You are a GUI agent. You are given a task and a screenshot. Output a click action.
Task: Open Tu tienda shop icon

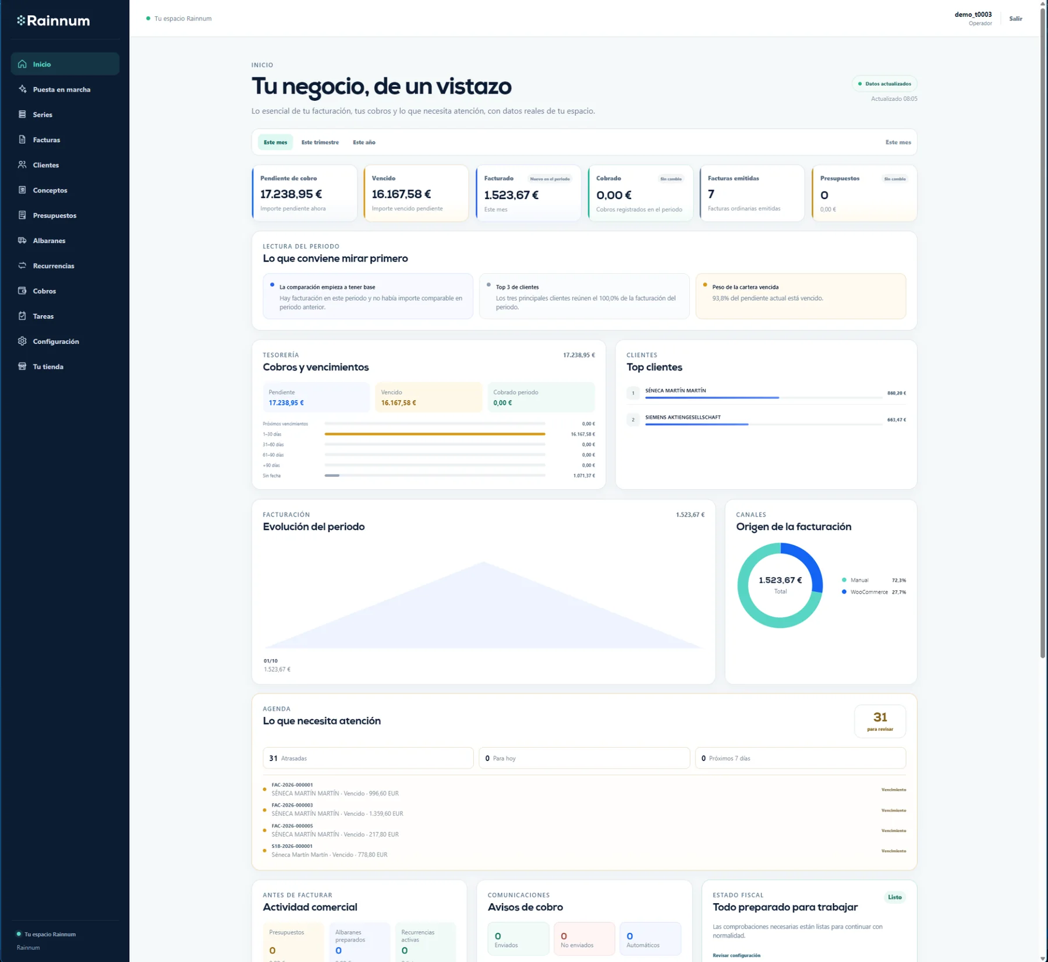point(22,366)
